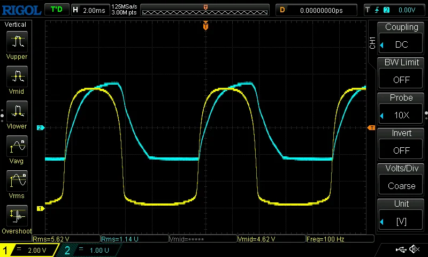This screenshot has height=257, width=428.
Task: Click the orange trigger level marker on right edge
Action: click(371, 127)
